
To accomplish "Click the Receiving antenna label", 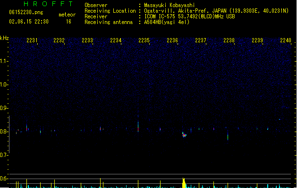I will coord(109,22).
